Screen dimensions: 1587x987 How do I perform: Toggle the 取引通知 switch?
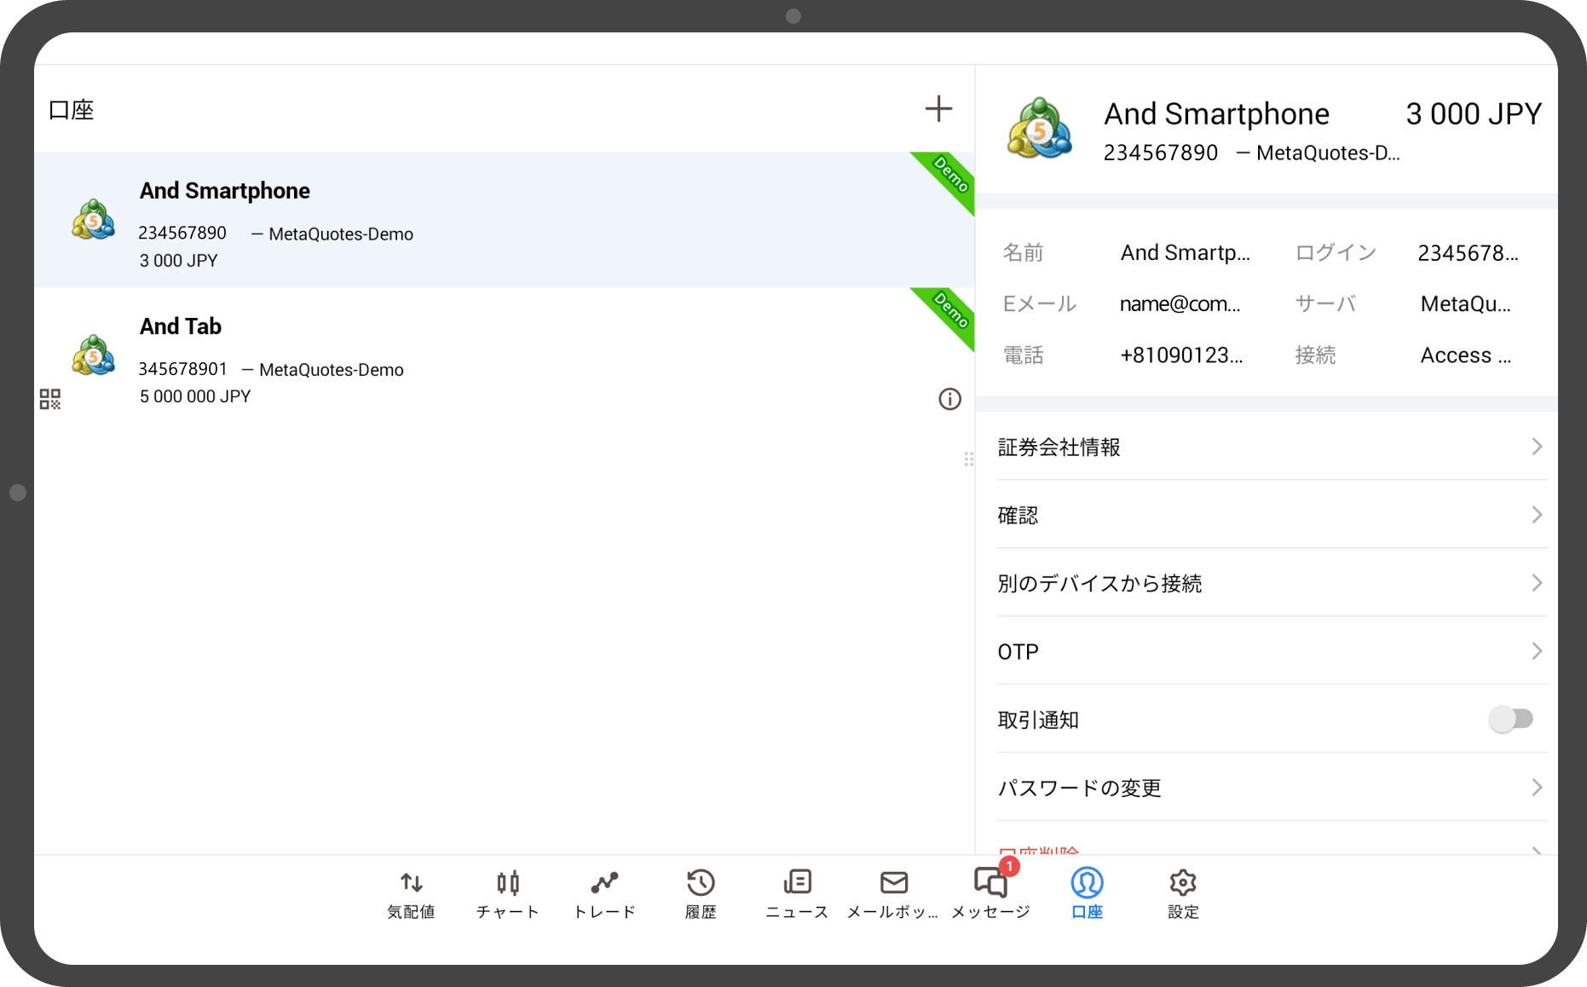[1510, 719]
